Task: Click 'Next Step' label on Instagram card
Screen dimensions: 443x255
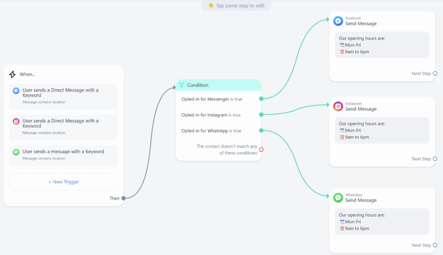Action: pos(421,159)
